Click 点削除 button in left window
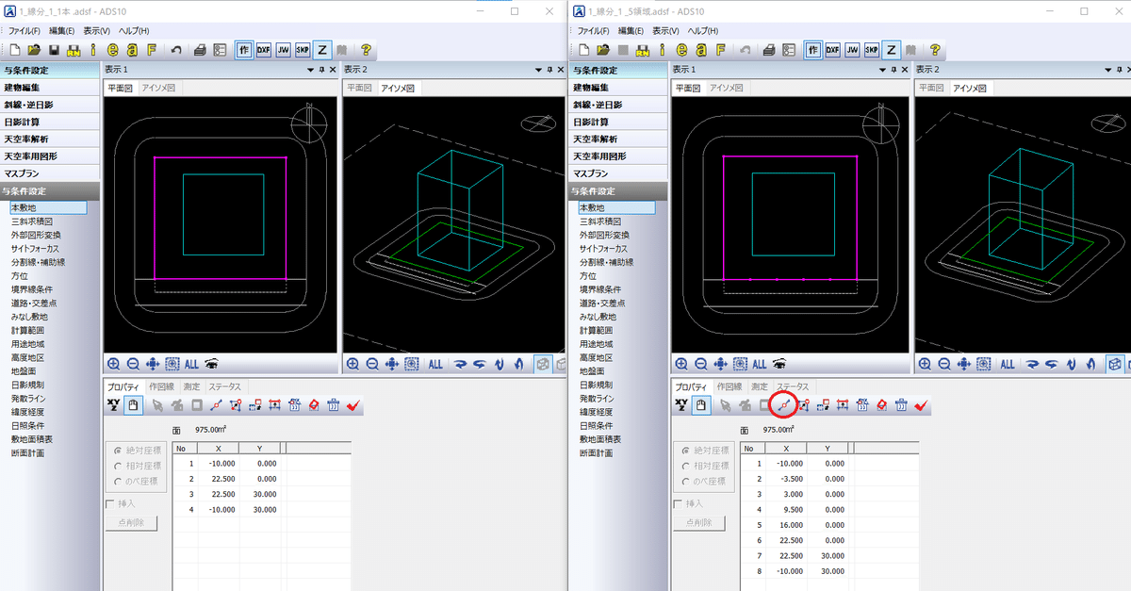 (x=131, y=522)
